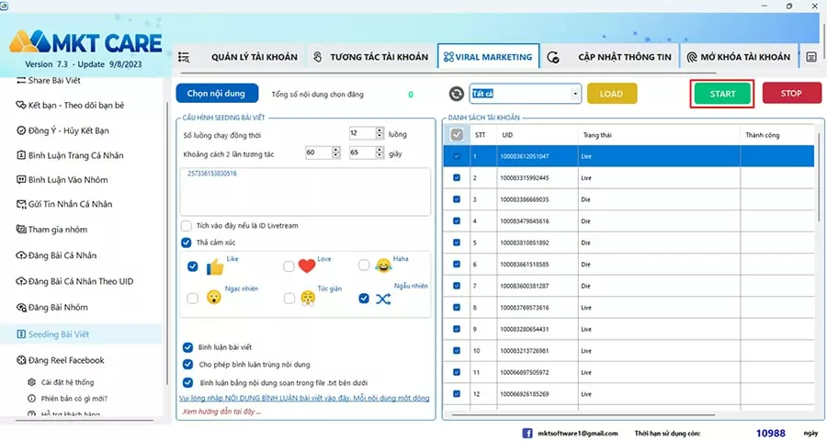827x441 pixels.
Task: Uncheck account row with UID 100083769573616
Action: coord(457,307)
